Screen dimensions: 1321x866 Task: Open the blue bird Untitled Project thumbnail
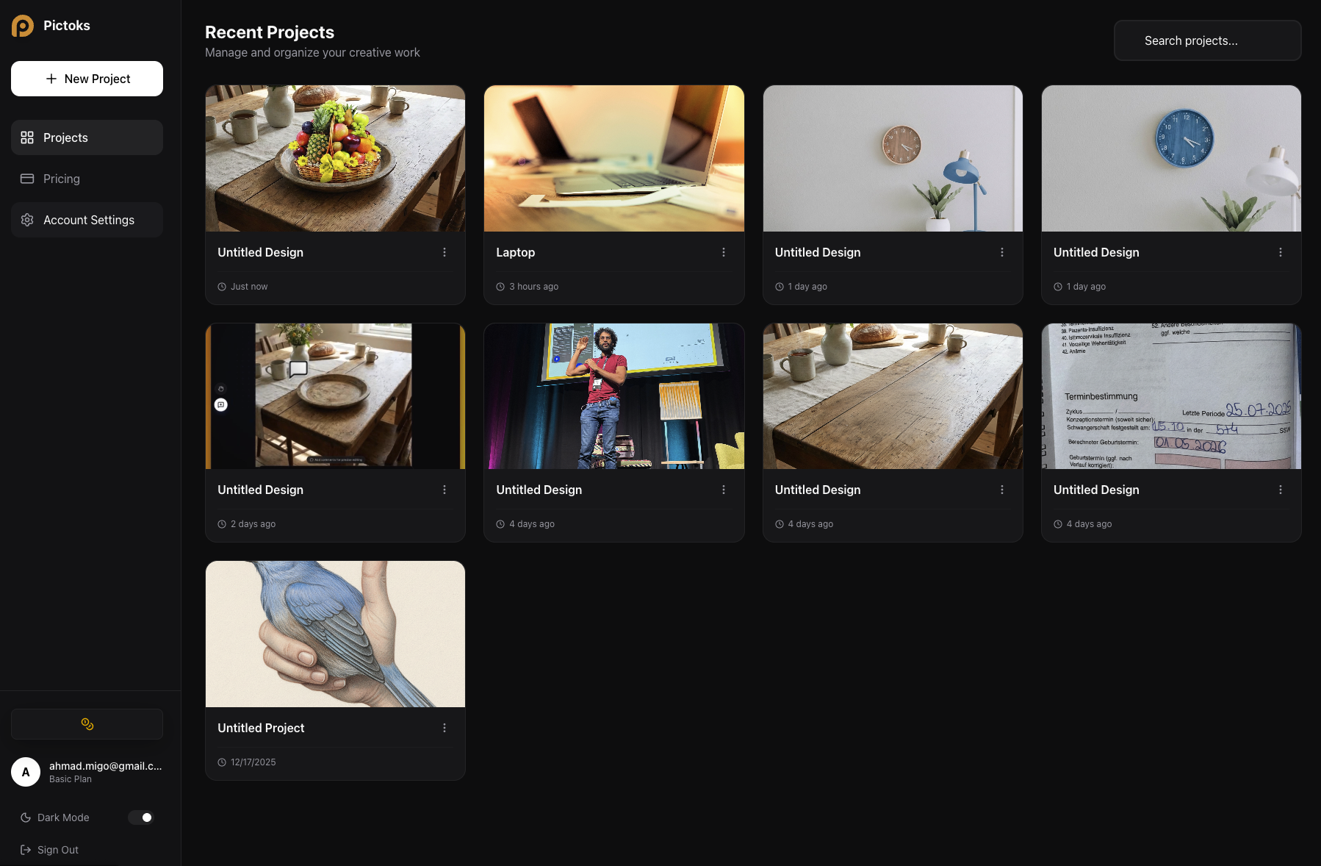[x=334, y=633]
